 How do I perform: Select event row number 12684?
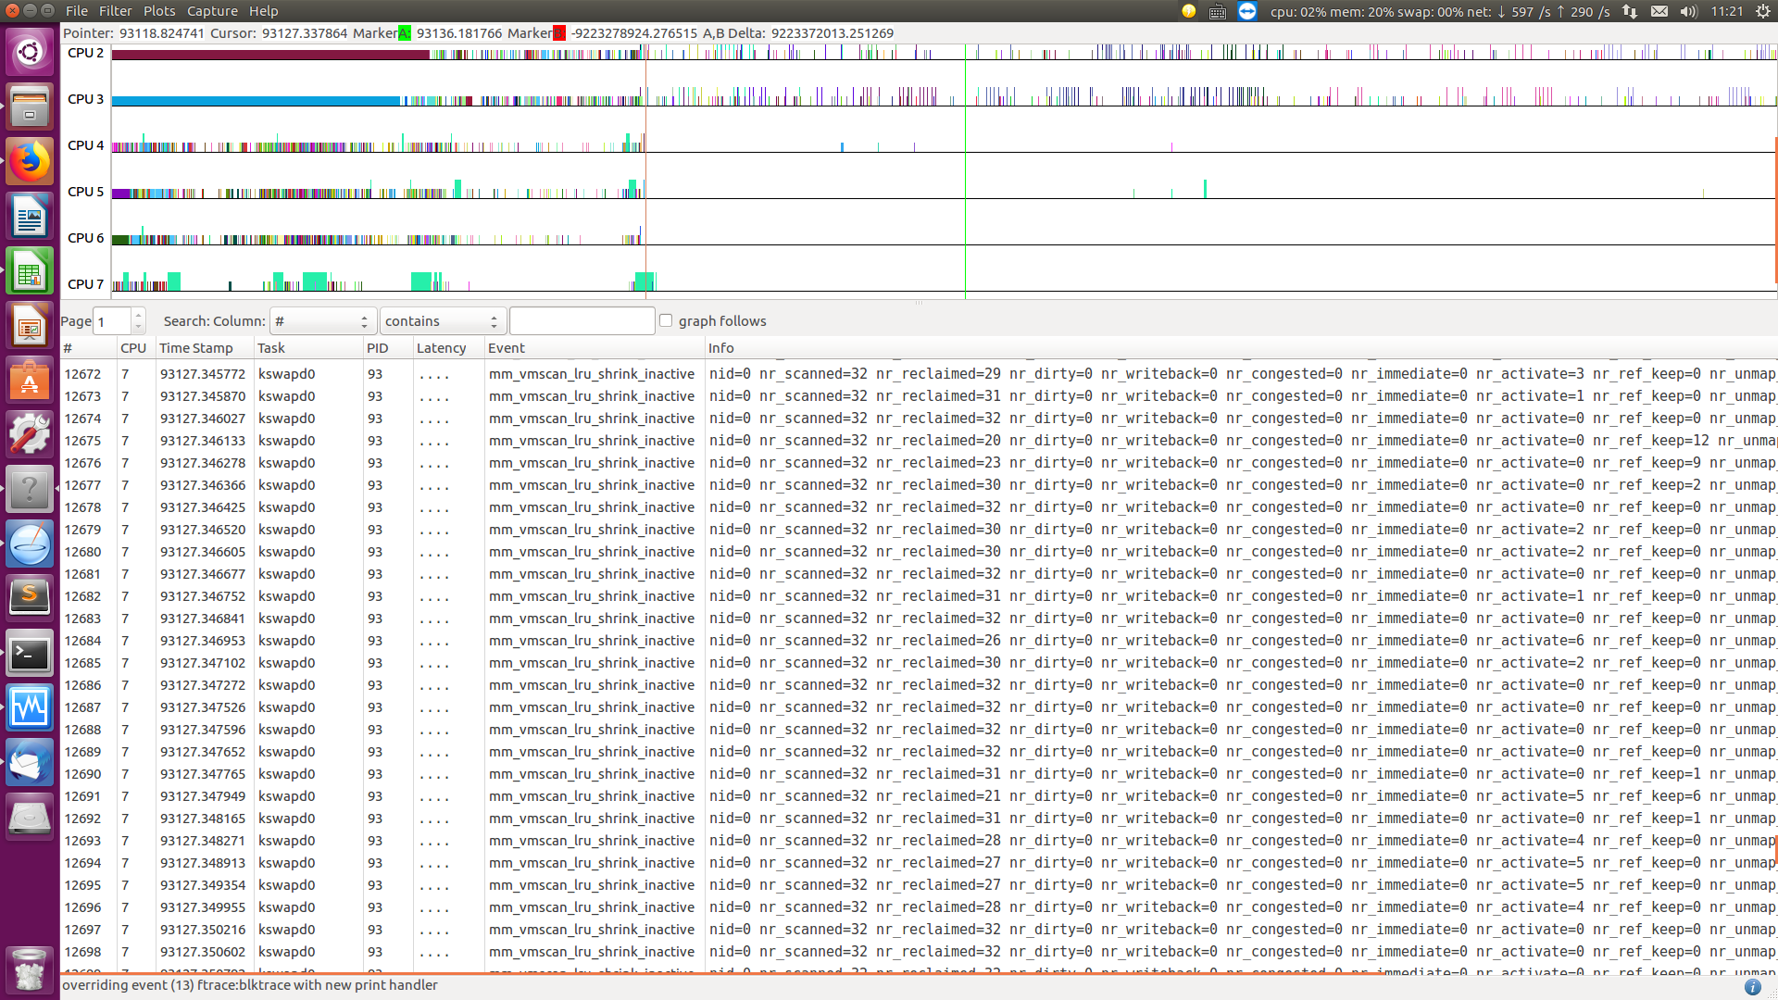point(593,641)
